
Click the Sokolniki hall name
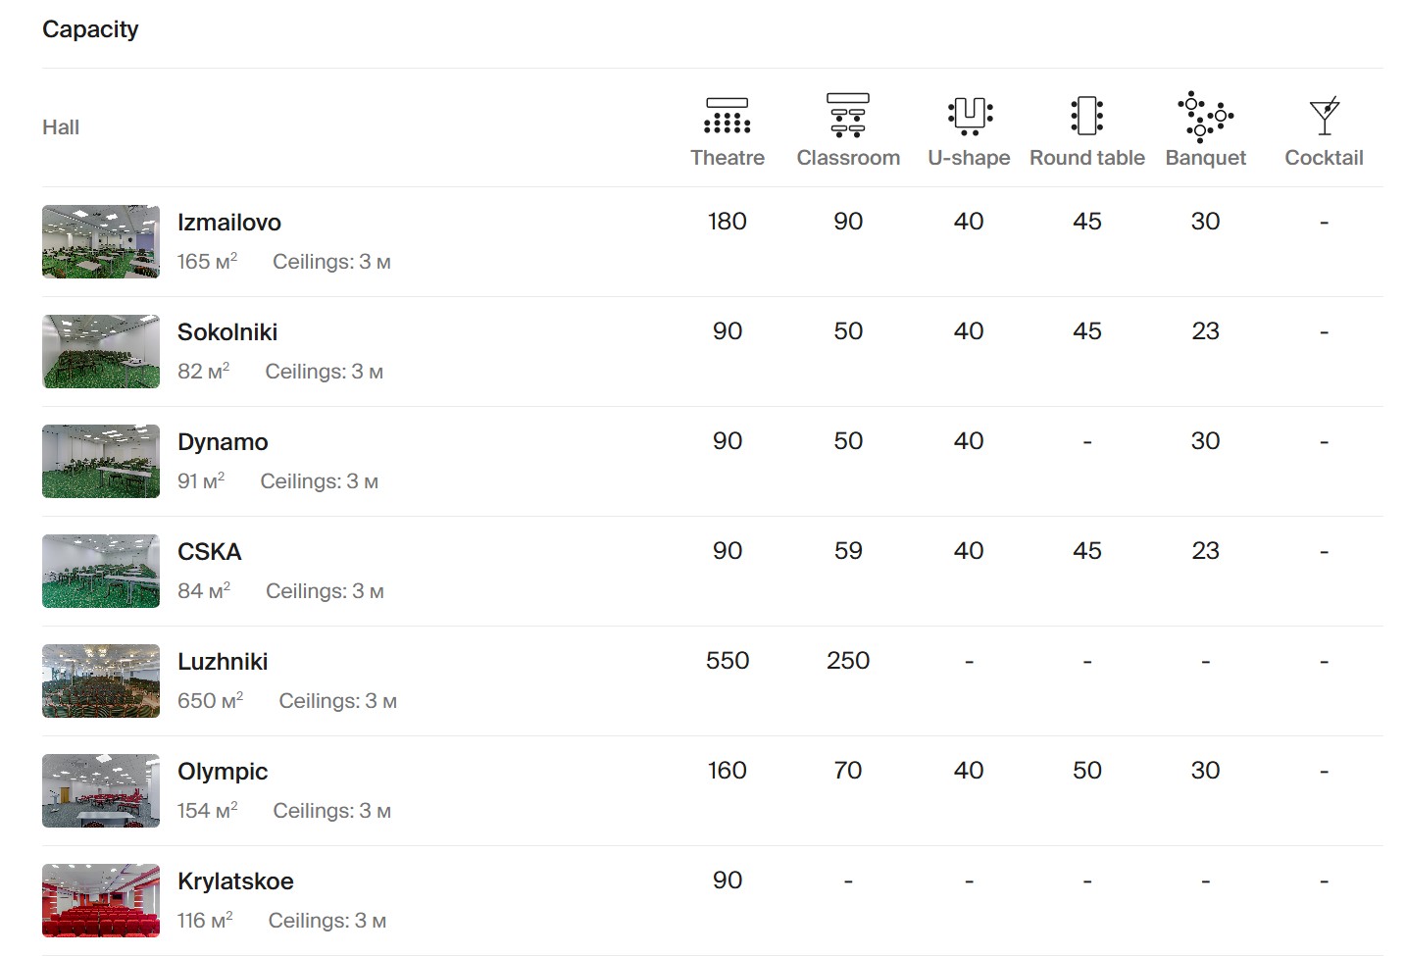tap(227, 332)
